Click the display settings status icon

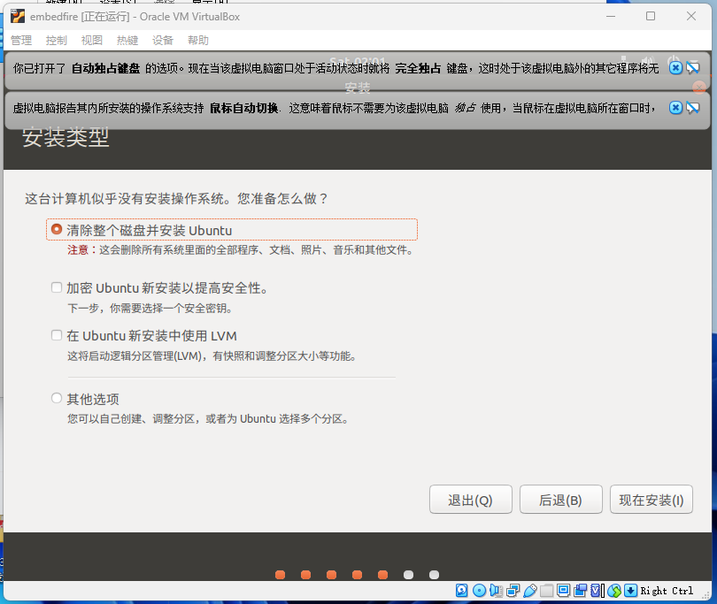(x=563, y=591)
